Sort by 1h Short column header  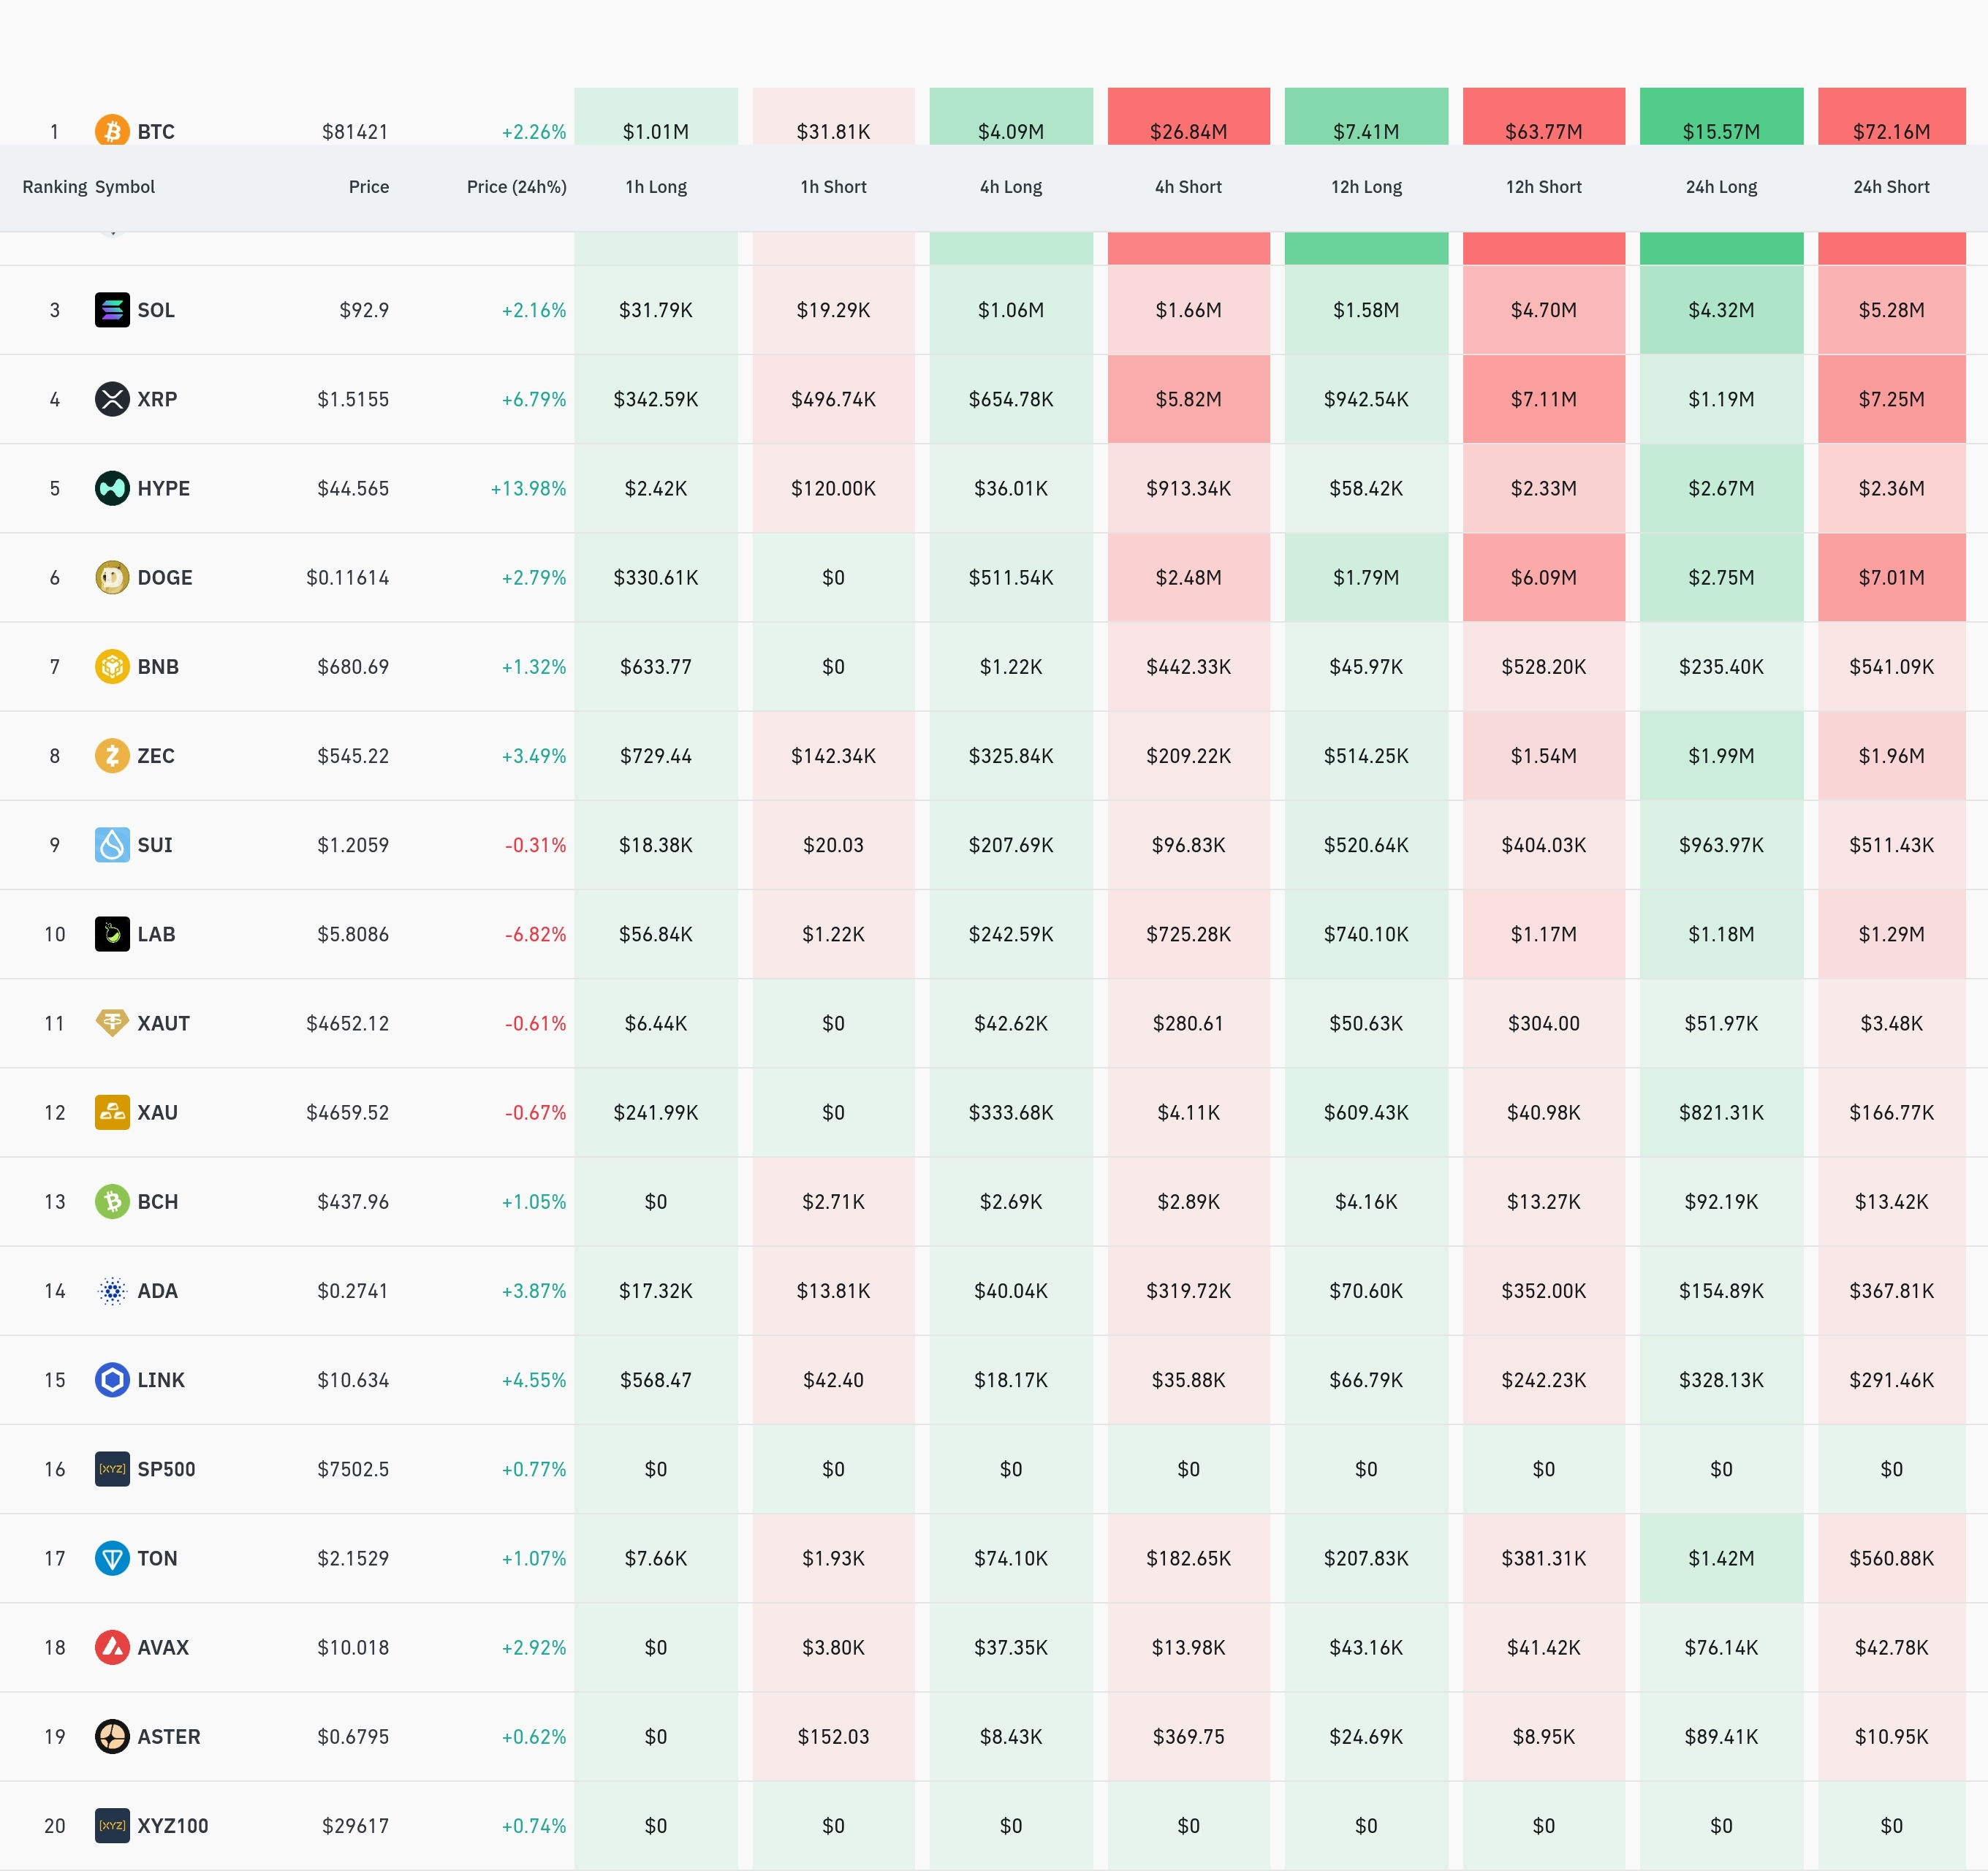(833, 187)
